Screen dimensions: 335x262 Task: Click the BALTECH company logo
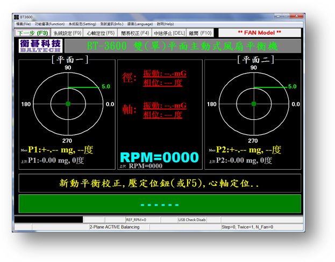coord(40,46)
